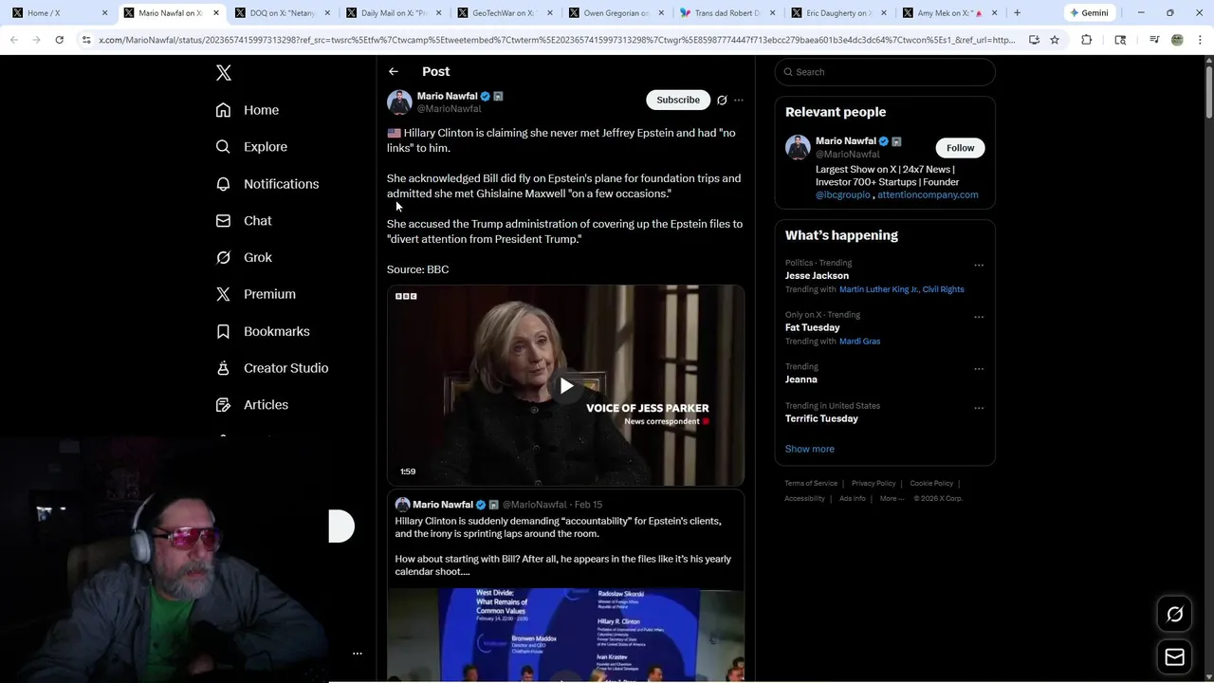The height and width of the screenshot is (683, 1214).
Task: Open more options for the Jeanna trend
Action: point(979,369)
